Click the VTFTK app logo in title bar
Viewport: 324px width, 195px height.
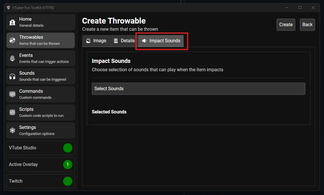(x=8, y=7)
